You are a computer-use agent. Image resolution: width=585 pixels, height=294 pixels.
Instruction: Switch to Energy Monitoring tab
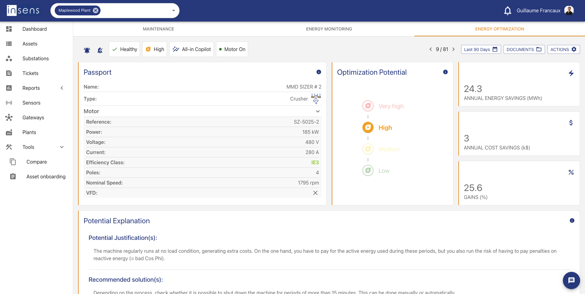click(x=329, y=29)
